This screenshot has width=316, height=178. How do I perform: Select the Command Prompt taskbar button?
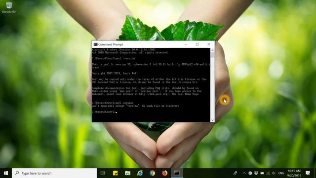pyautogui.click(x=177, y=173)
